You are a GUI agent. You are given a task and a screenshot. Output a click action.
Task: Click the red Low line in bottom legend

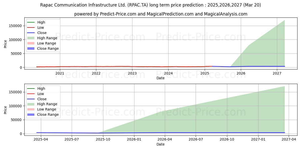click(32, 94)
